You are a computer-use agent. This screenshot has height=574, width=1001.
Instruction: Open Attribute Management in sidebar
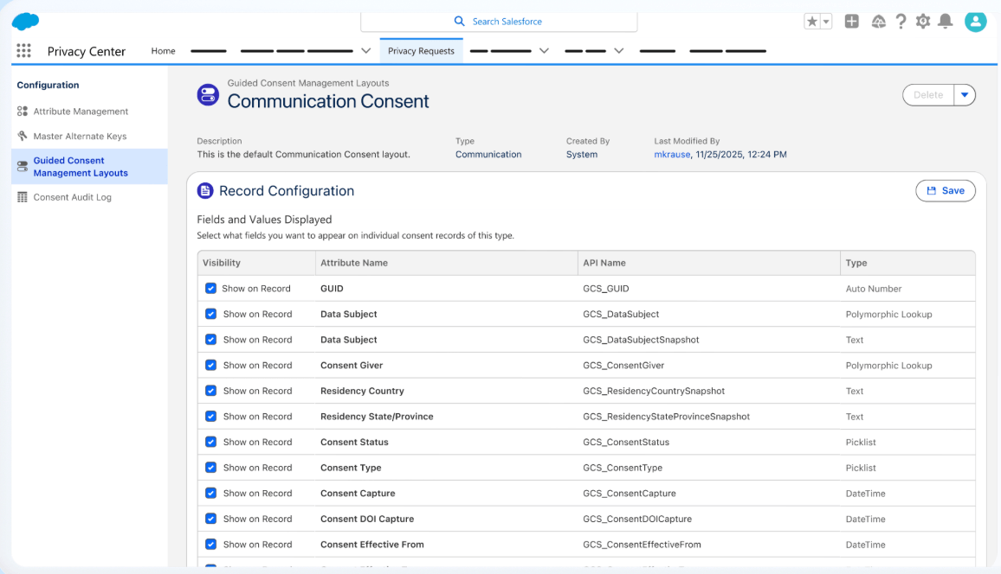pyautogui.click(x=81, y=111)
